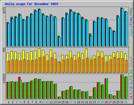Click green weekend day label 10
Viewport: 134px width, 105px height.
[43, 102]
